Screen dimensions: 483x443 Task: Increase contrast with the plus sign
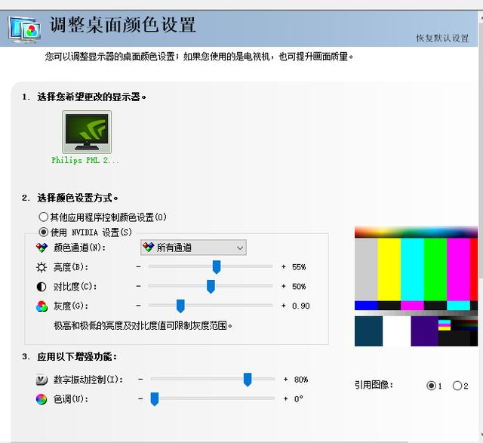click(x=284, y=286)
